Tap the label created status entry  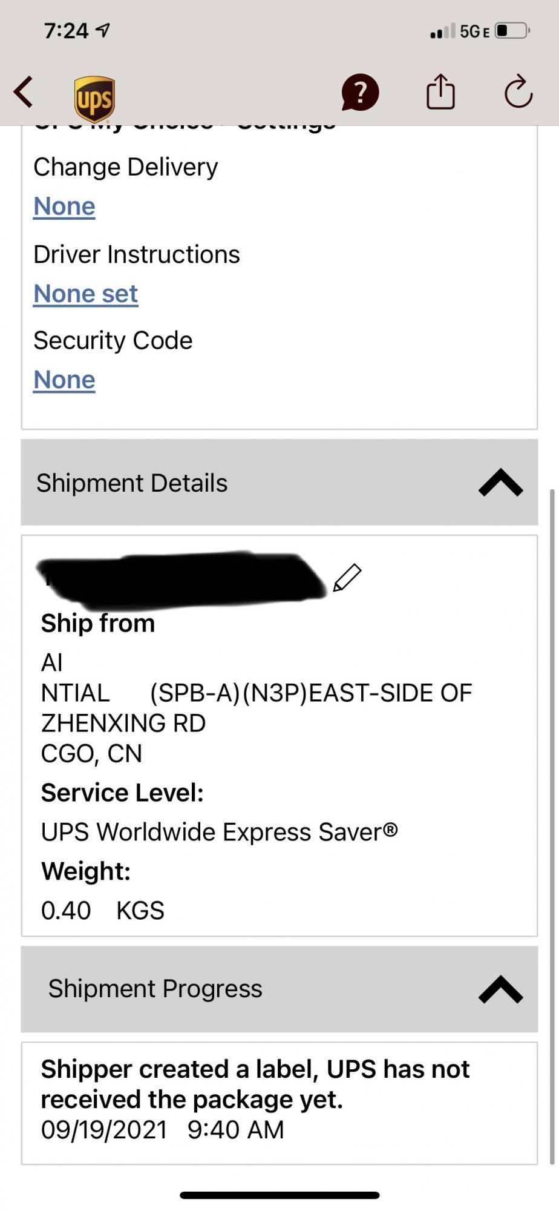(x=279, y=1103)
